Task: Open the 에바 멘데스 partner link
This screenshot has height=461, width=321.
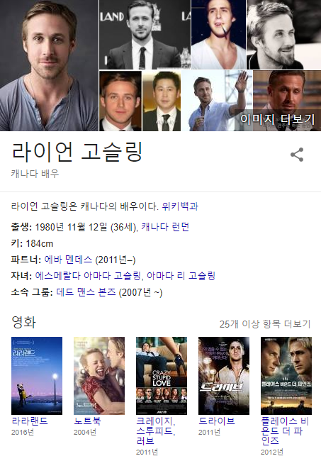Action: (x=68, y=260)
